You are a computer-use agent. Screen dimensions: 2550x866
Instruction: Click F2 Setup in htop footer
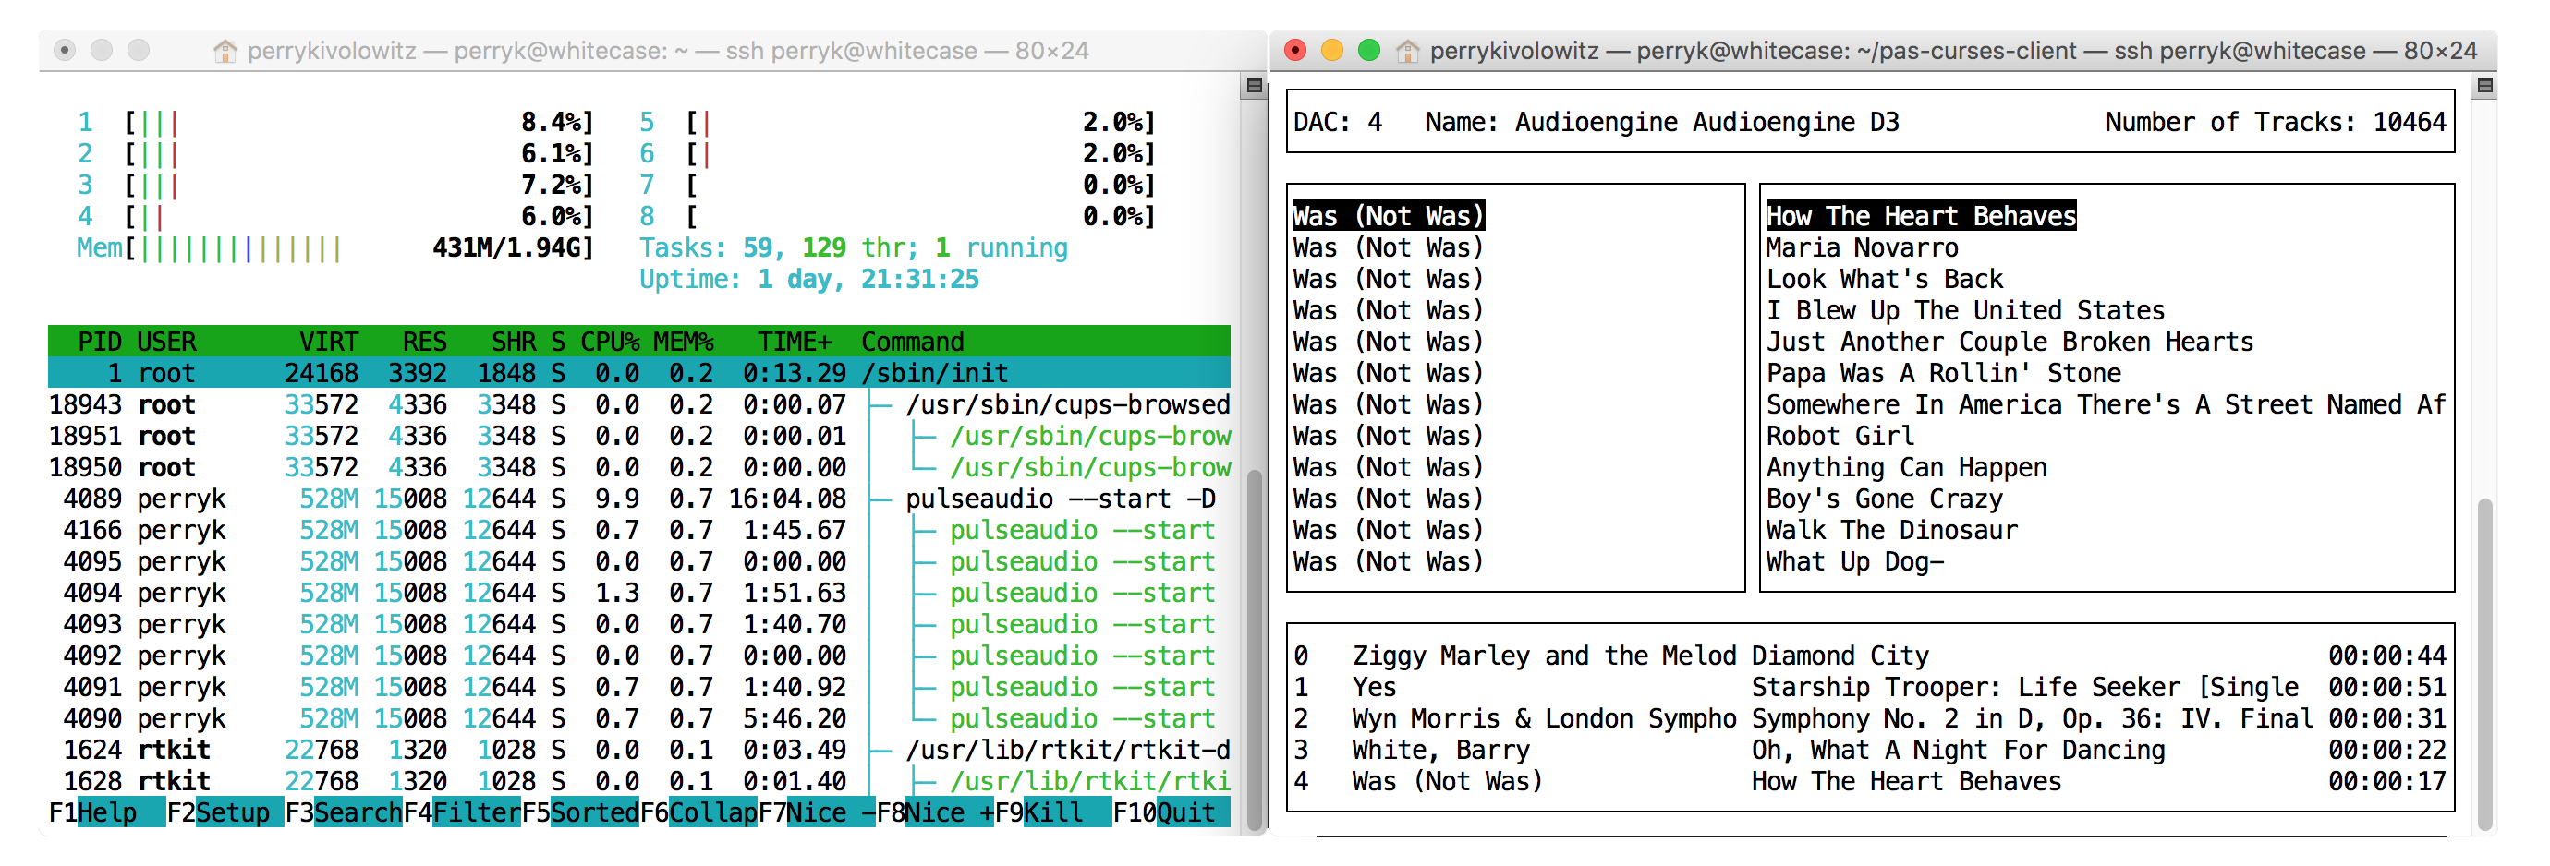[x=225, y=812]
